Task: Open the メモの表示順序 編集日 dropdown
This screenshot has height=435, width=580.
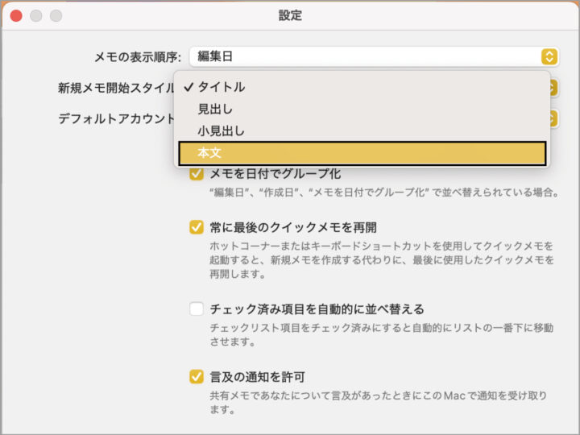Action: 374,56
